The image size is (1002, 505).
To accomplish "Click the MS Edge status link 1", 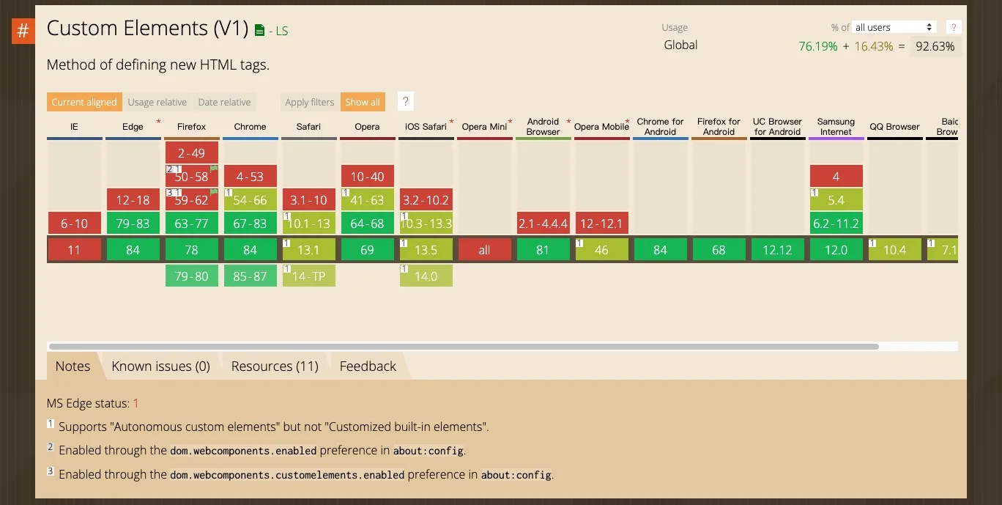I will tap(136, 403).
